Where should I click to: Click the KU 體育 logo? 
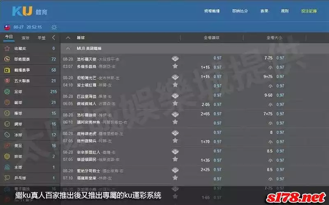click(30, 12)
